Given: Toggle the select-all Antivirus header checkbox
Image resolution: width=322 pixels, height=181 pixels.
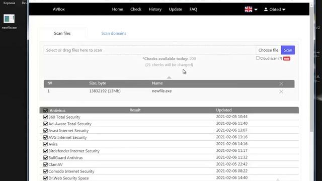Looking at the screenshot, I should point(45,111).
